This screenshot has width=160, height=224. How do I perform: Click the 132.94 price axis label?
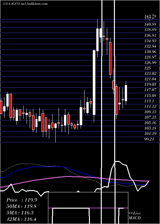coord(150,46)
